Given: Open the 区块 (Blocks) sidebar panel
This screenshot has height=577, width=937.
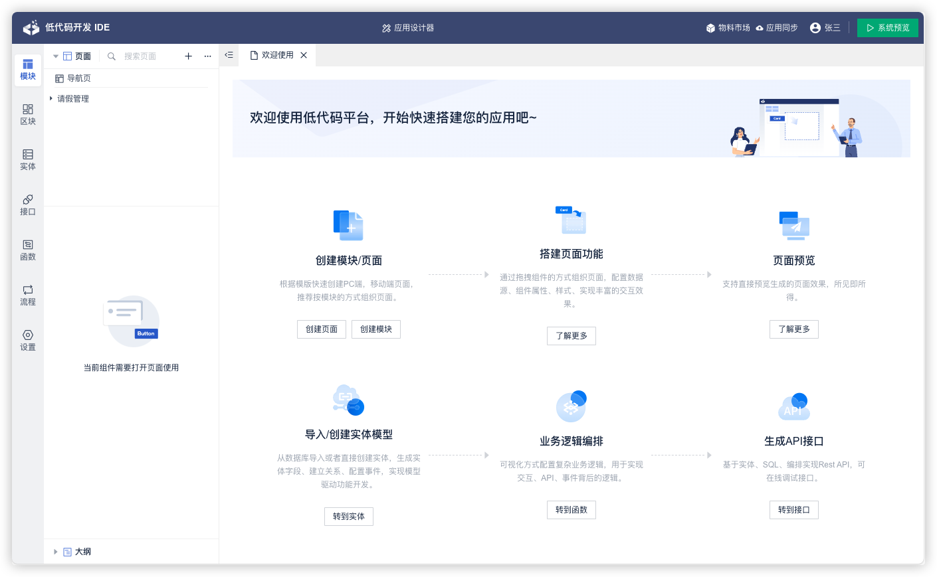Looking at the screenshot, I should point(28,114).
